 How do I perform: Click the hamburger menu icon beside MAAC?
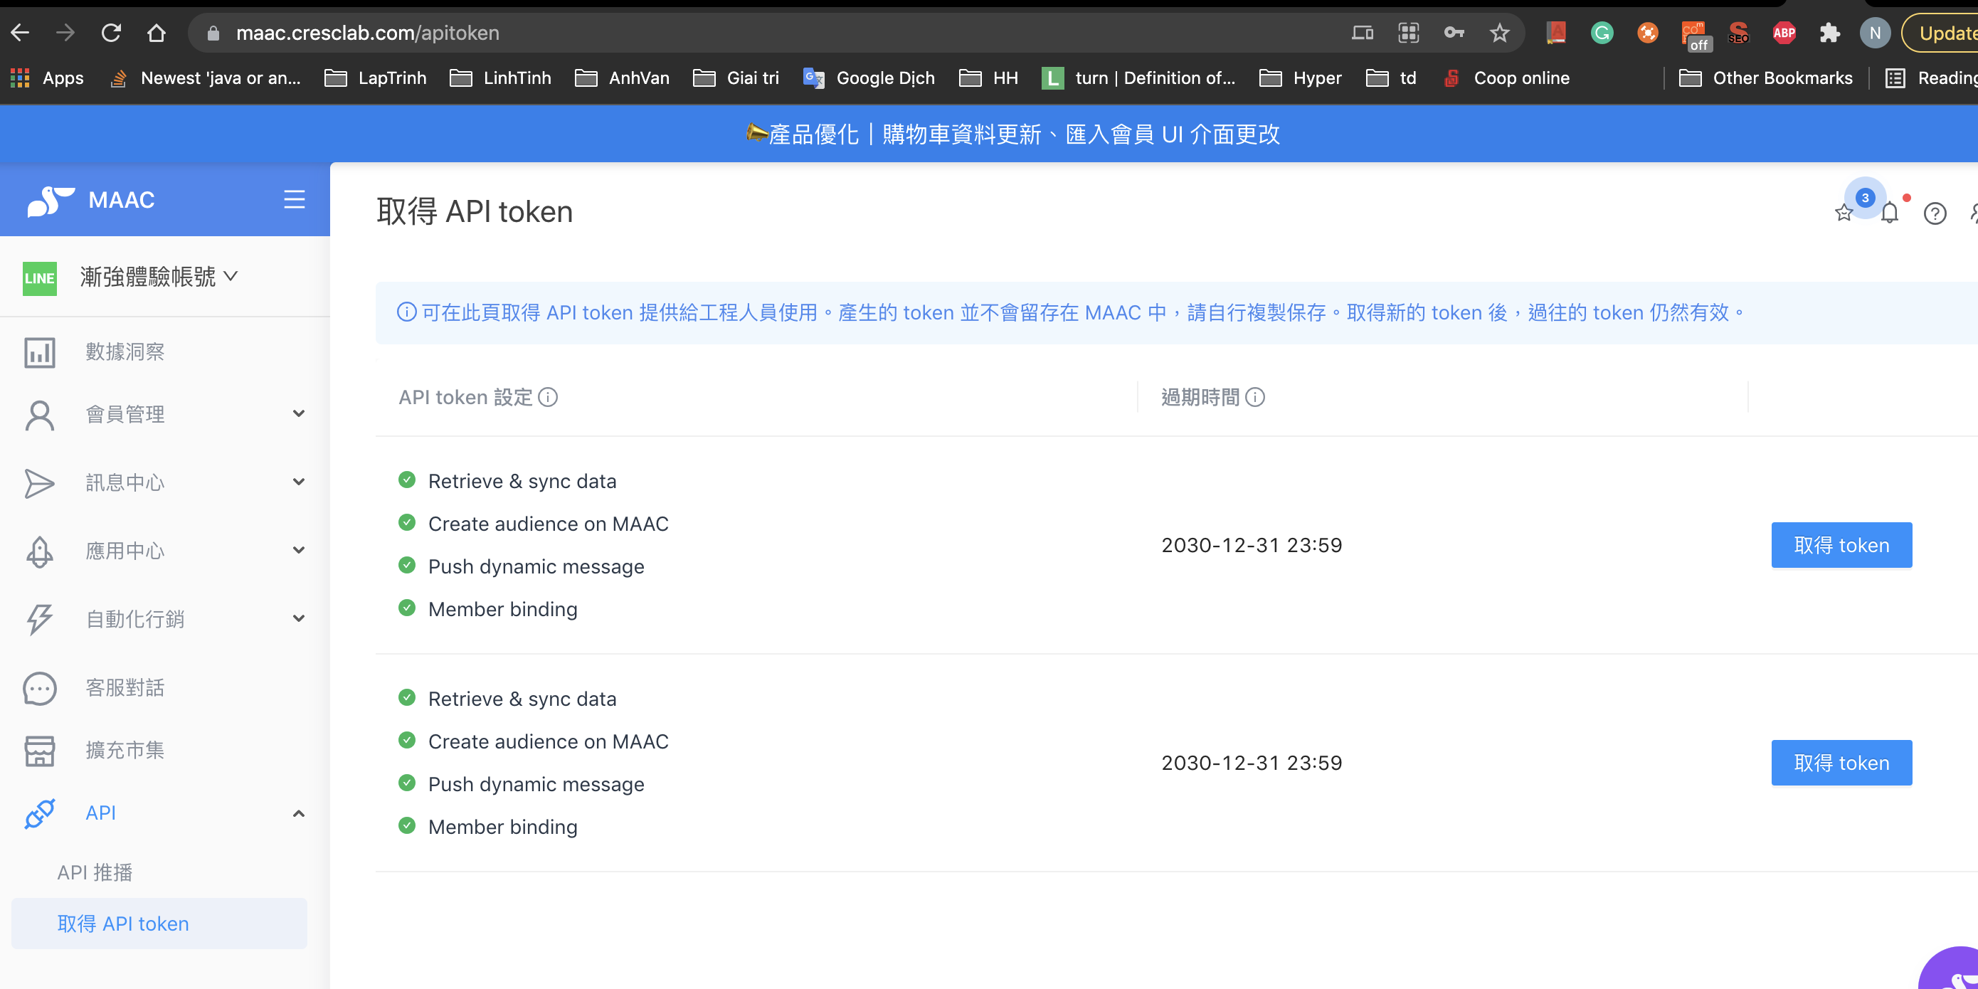click(x=294, y=200)
